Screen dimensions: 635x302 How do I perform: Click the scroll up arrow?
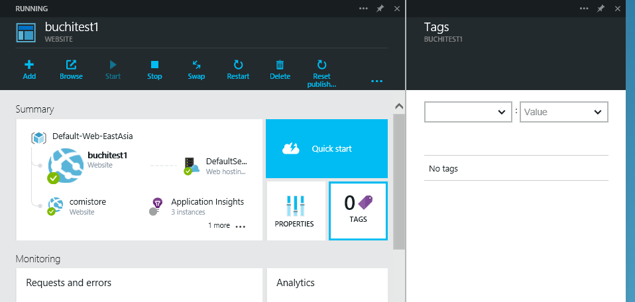tap(398, 107)
